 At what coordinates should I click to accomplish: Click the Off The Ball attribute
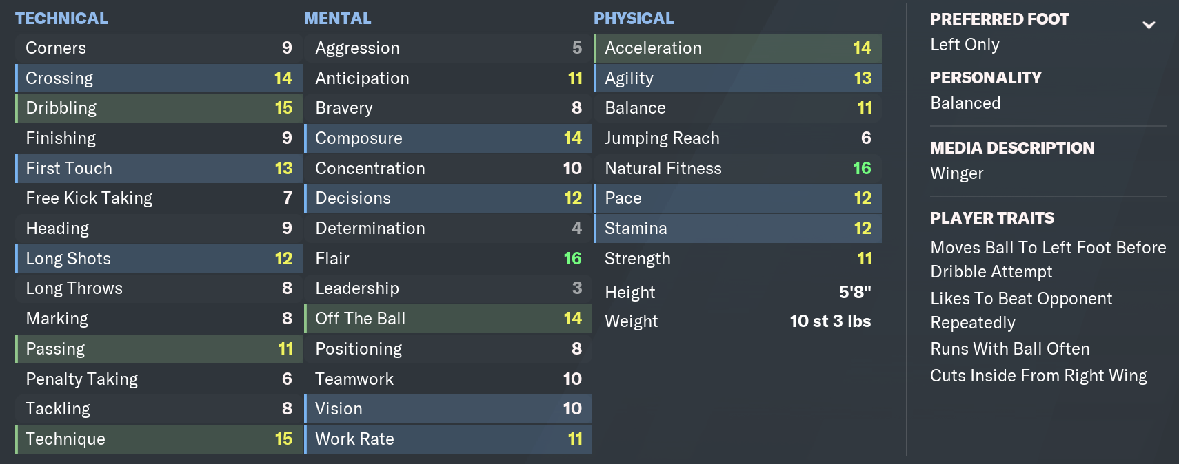click(448, 319)
